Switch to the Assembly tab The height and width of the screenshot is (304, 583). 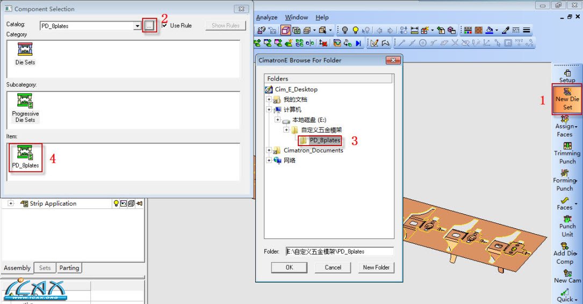(x=17, y=267)
